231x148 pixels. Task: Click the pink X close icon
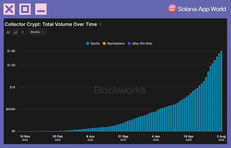(9, 9)
